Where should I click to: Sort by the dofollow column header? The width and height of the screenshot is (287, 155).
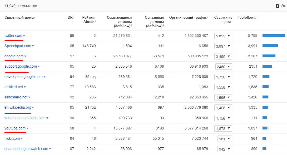pyautogui.click(x=246, y=17)
